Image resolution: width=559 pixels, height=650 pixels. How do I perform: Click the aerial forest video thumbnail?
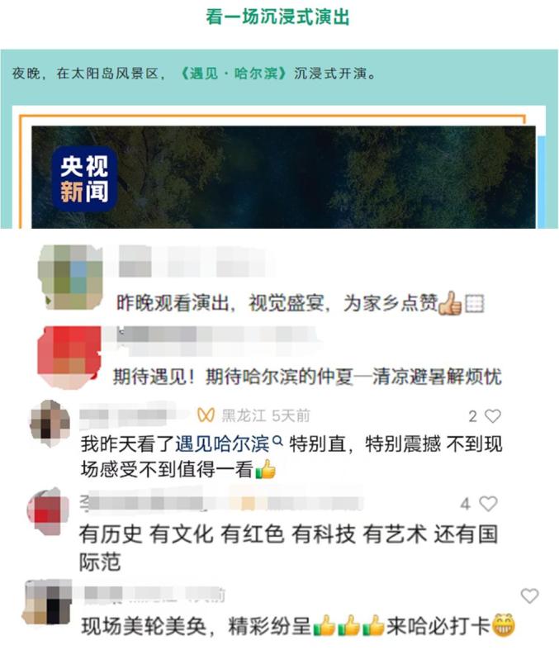click(283, 177)
